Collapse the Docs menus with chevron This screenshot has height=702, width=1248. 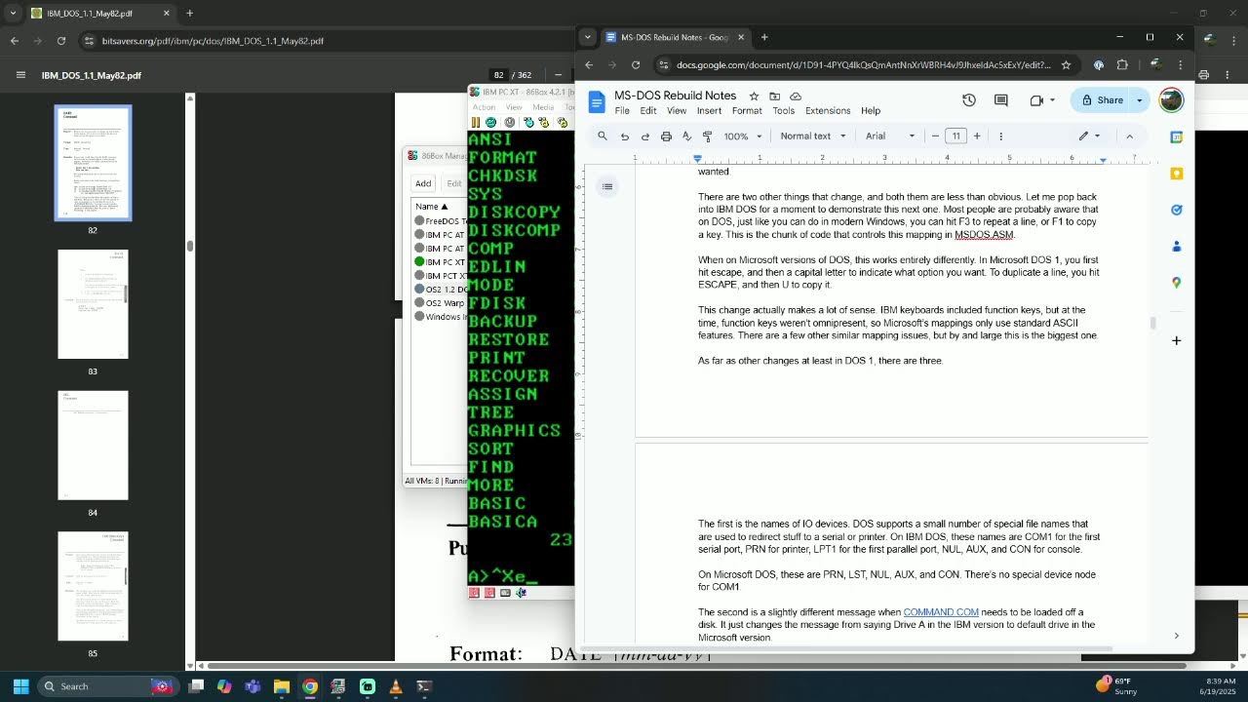click(1130, 136)
